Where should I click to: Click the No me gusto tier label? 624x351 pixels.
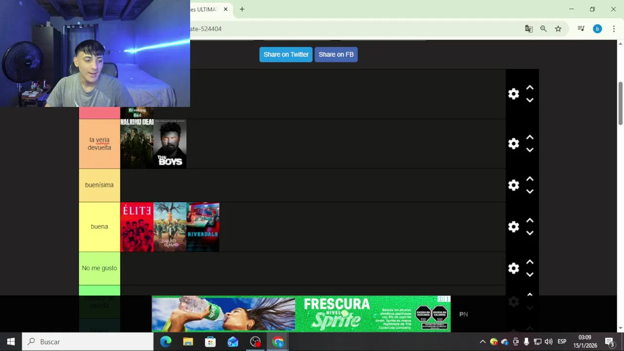click(x=99, y=268)
